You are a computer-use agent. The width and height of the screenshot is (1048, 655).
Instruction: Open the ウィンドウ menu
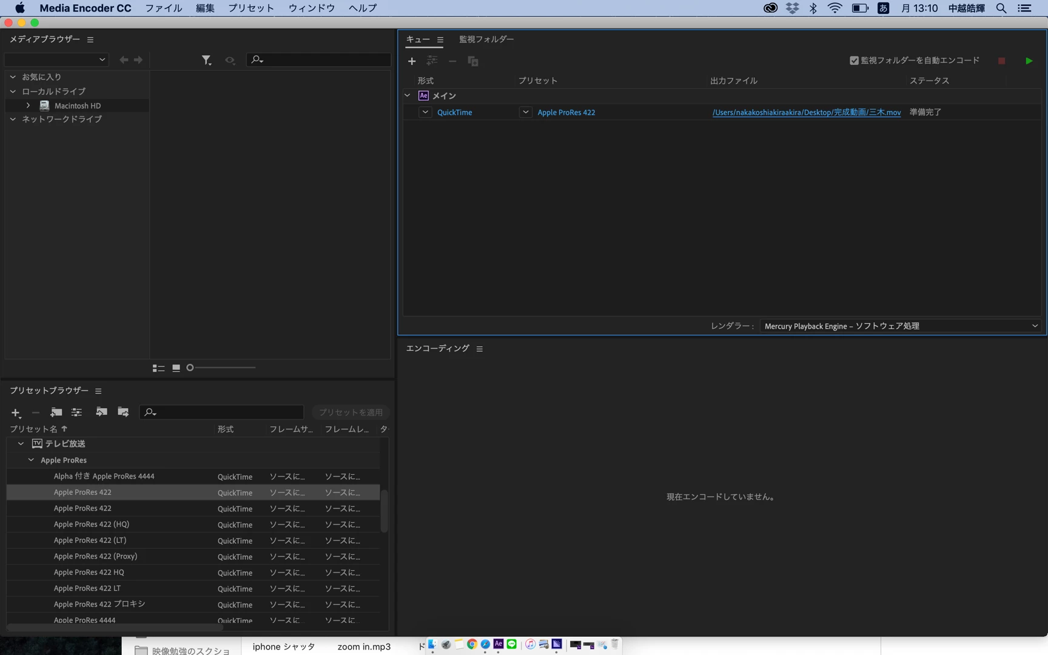(x=312, y=8)
